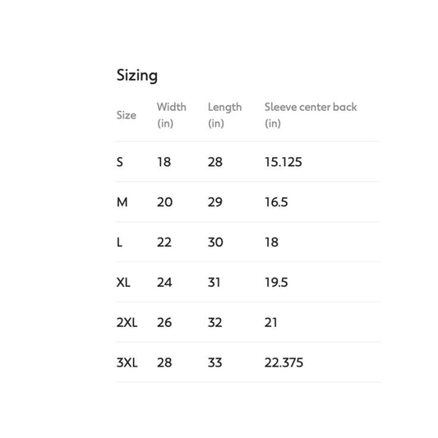The height and width of the screenshot is (438, 438).
Task: Click the 15.125 sleeve value for S
Action: coord(284,162)
